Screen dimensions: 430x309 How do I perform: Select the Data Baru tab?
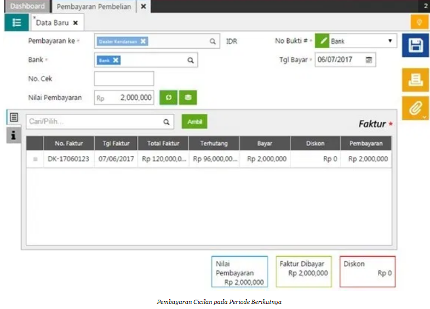point(53,23)
